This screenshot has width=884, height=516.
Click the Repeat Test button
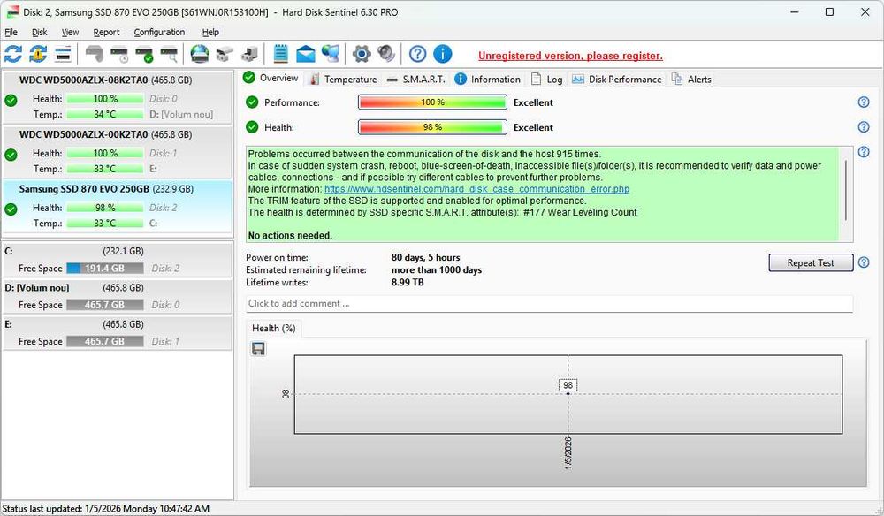pos(811,262)
